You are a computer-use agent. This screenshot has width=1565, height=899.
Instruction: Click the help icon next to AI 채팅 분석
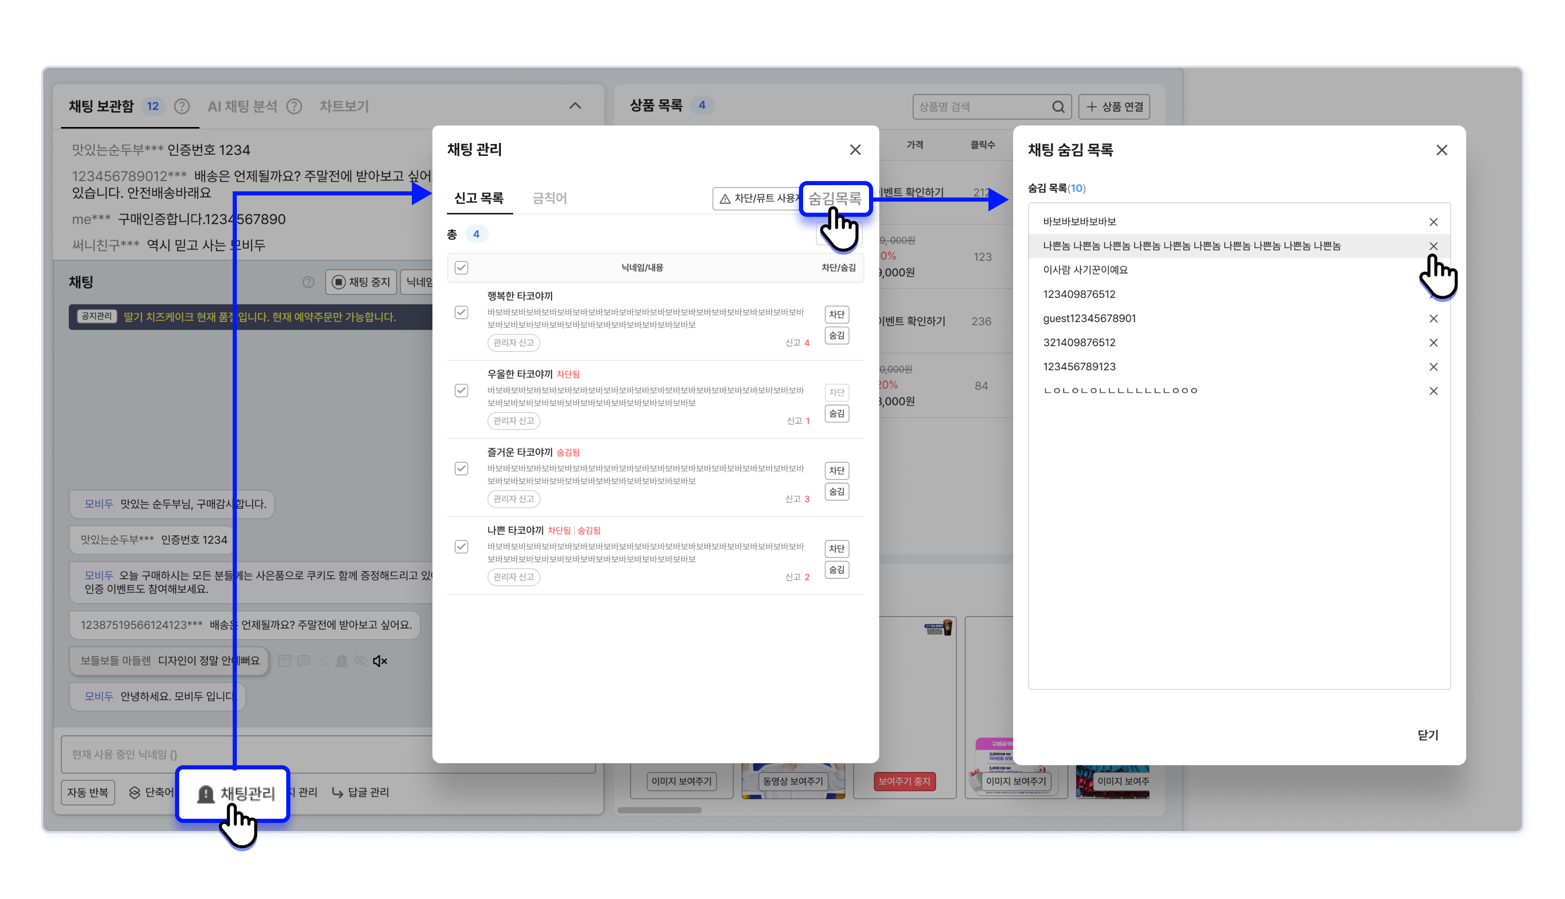pos(294,106)
